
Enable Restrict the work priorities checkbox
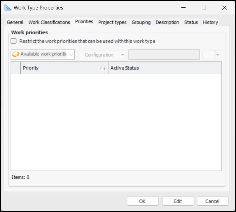click(14, 41)
